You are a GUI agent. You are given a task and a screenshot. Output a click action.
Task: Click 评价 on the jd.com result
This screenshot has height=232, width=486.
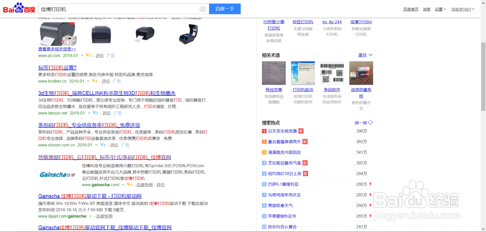coord(100,55)
